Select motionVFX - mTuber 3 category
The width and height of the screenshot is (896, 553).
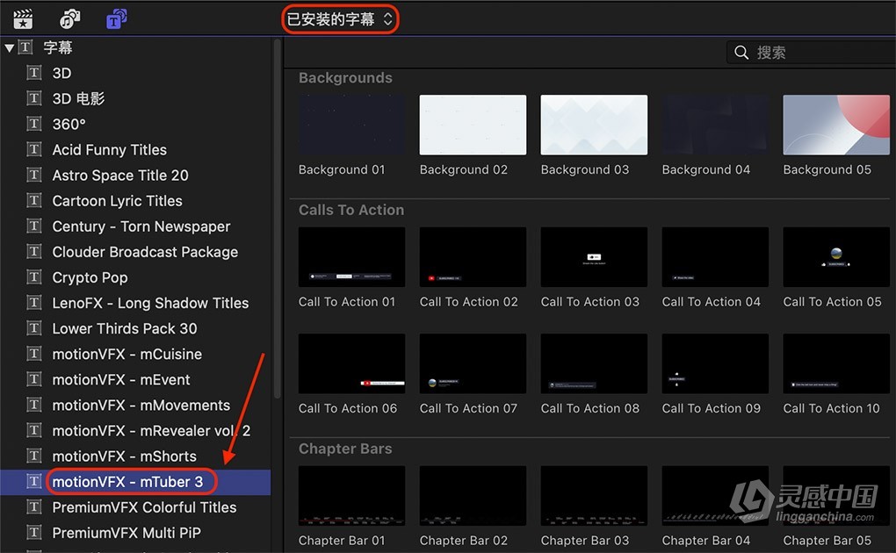(x=127, y=482)
